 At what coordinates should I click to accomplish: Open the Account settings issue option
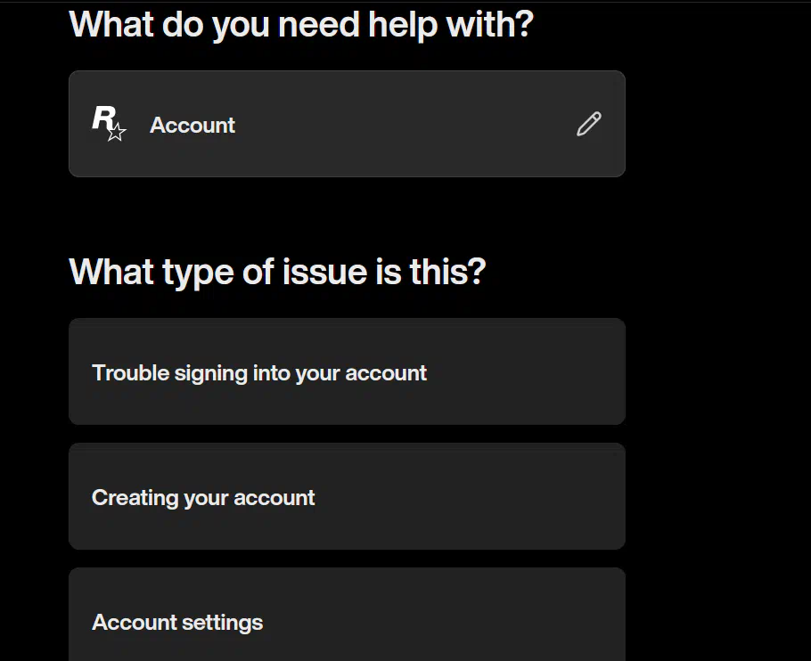point(347,615)
